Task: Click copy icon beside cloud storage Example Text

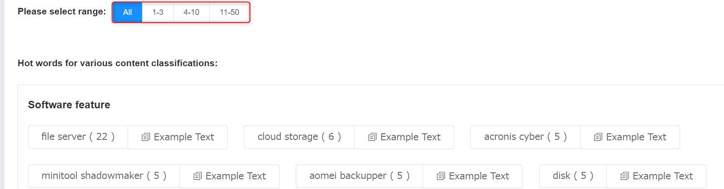Action: coord(372,137)
